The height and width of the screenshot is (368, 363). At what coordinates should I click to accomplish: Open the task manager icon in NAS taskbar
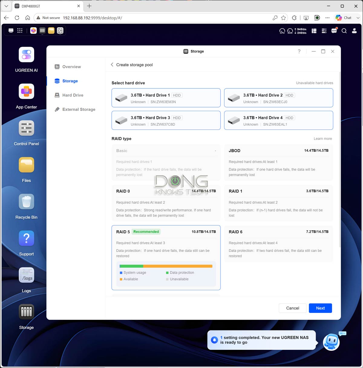(324, 31)
